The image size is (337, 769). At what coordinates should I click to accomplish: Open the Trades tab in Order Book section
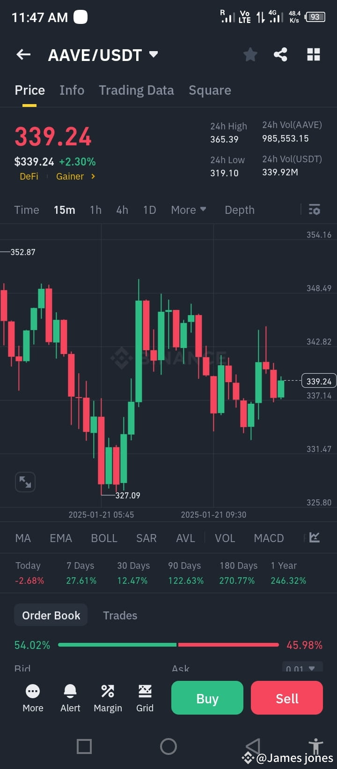[x=120, y=615]
